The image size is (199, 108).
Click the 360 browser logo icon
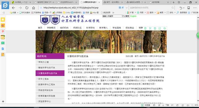click(x=5, y=5)
